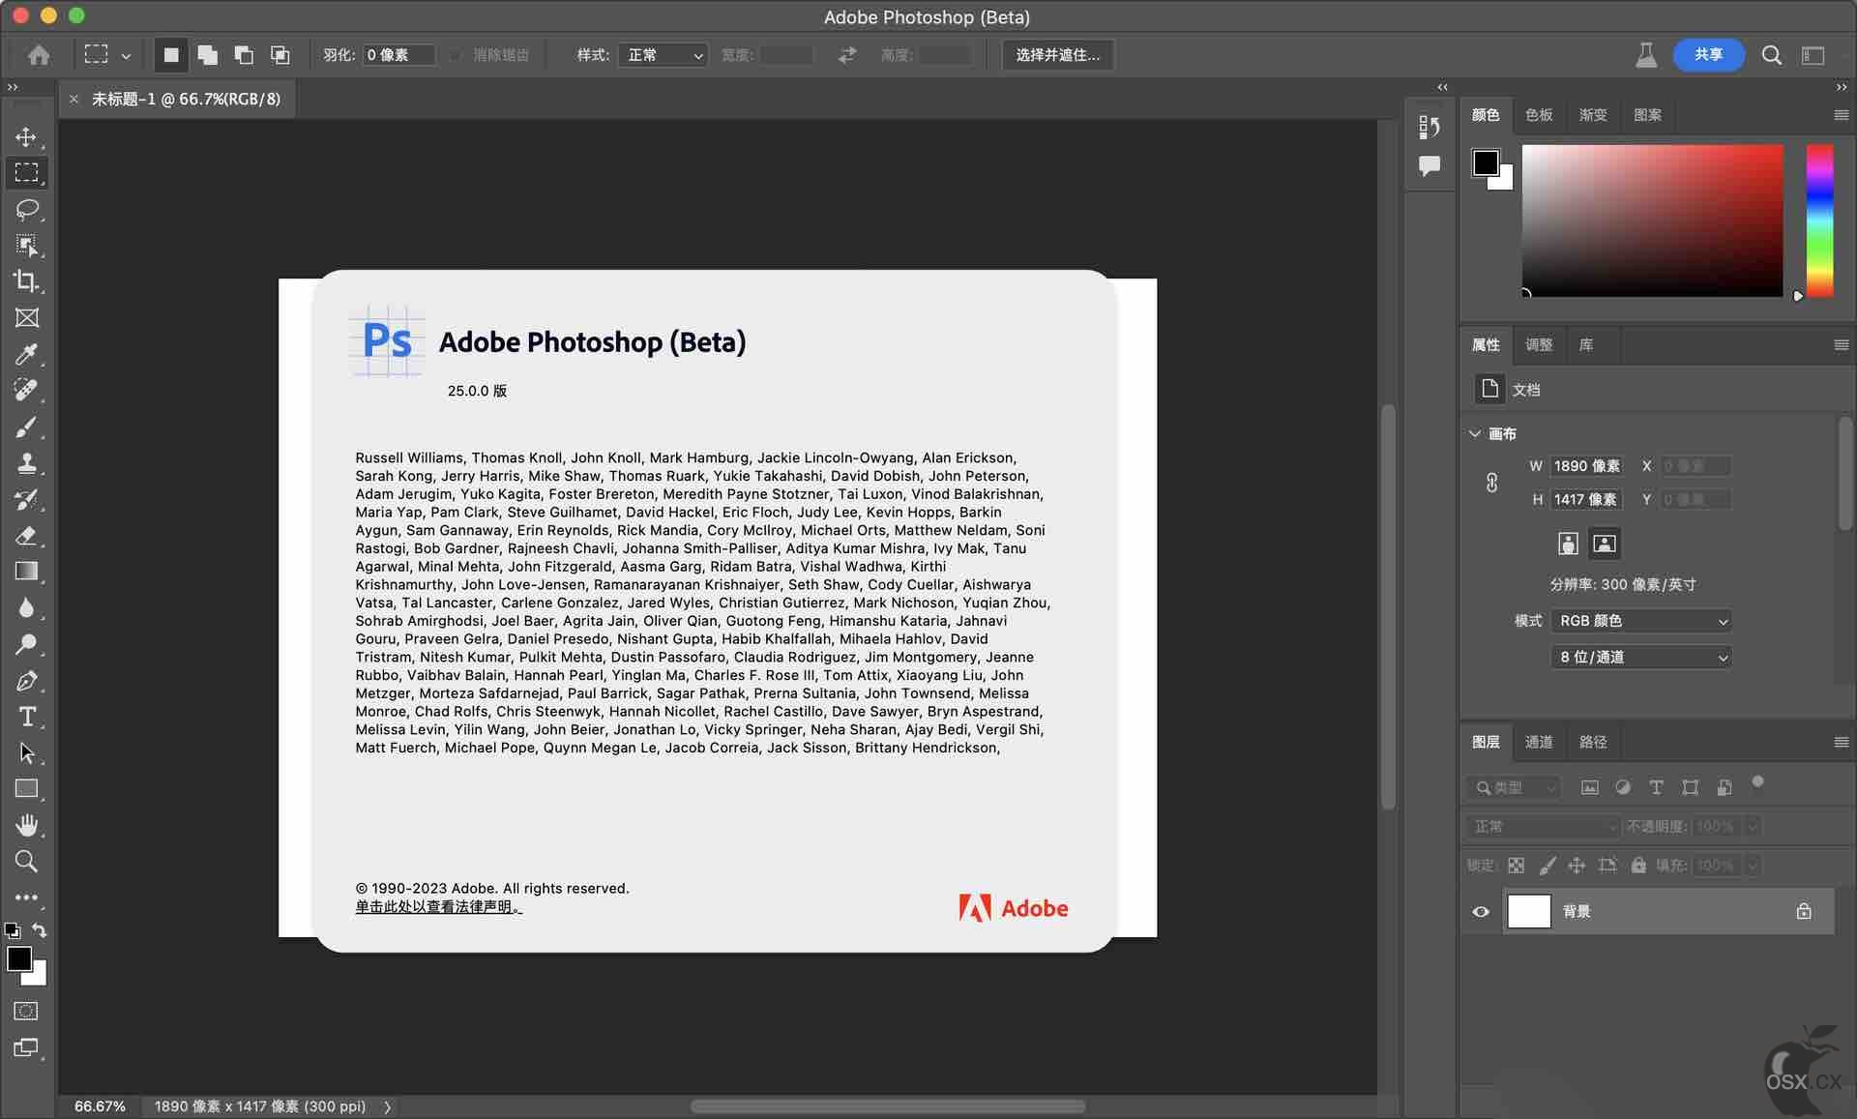Switch to the 图案 tab

(x=1647, y=115)
